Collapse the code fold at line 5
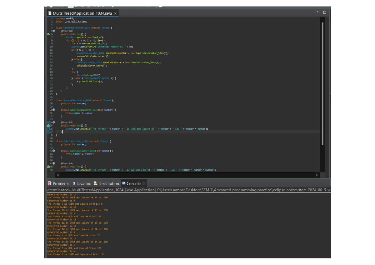 [53, 31]
